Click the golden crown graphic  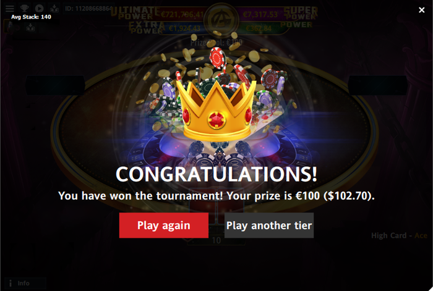(216, 111)
